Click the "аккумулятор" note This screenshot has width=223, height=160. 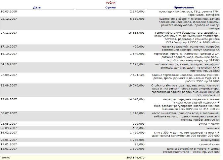point(210,139)
